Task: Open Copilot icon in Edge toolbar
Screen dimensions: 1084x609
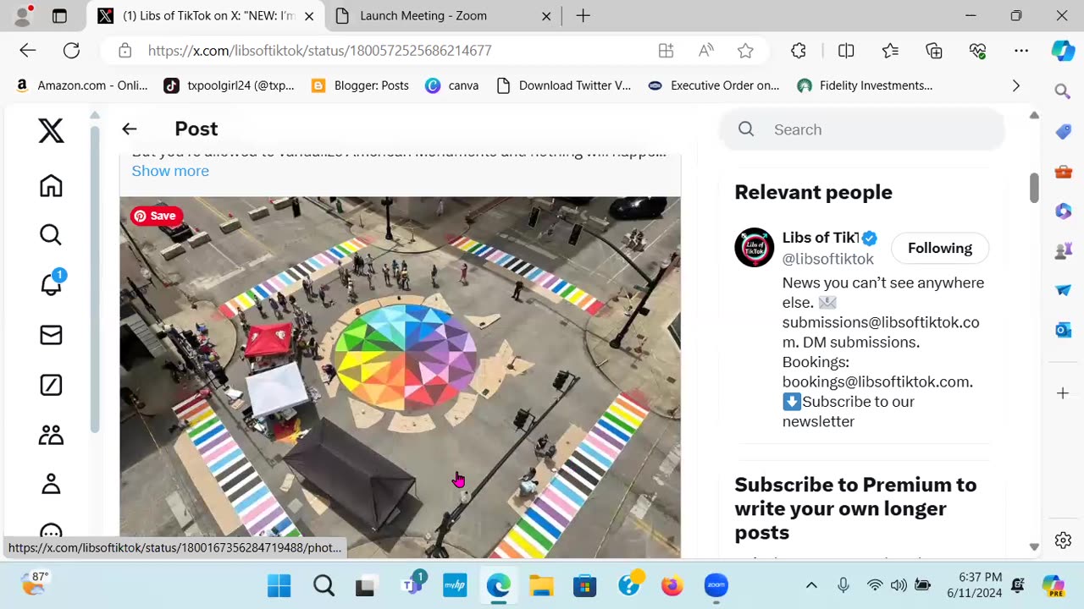Action: [x=1063, y=51]
